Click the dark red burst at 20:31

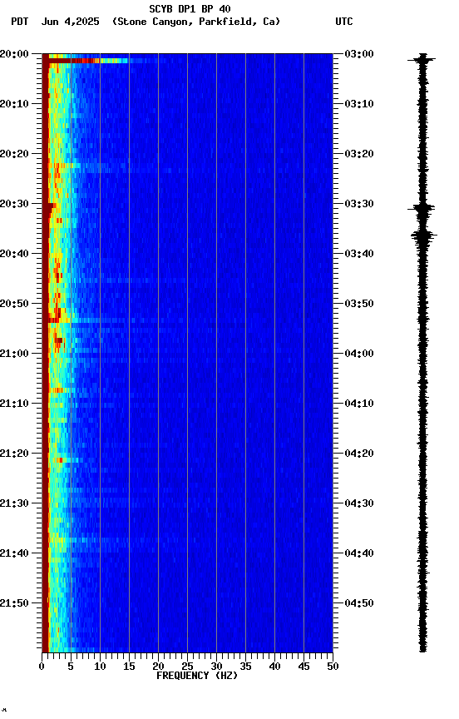point(48,208)
